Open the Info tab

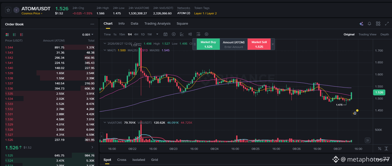tap(122, 24)
